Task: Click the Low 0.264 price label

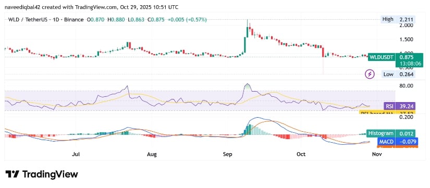Action: [399, 74]
